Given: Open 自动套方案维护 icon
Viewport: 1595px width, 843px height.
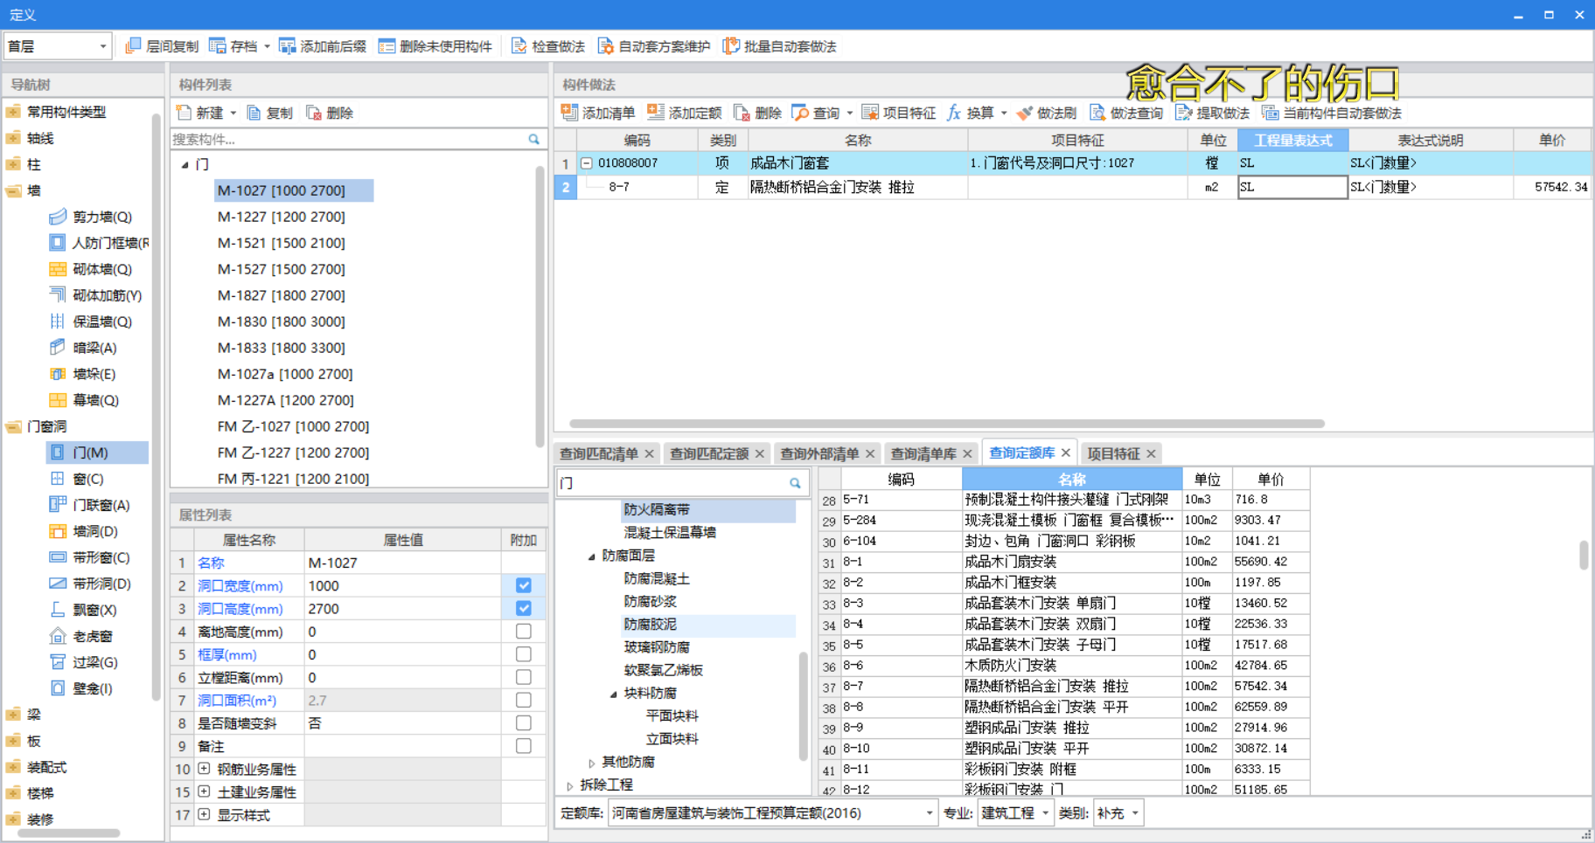Looking at the screenshot, I should (x=605, y=46).
